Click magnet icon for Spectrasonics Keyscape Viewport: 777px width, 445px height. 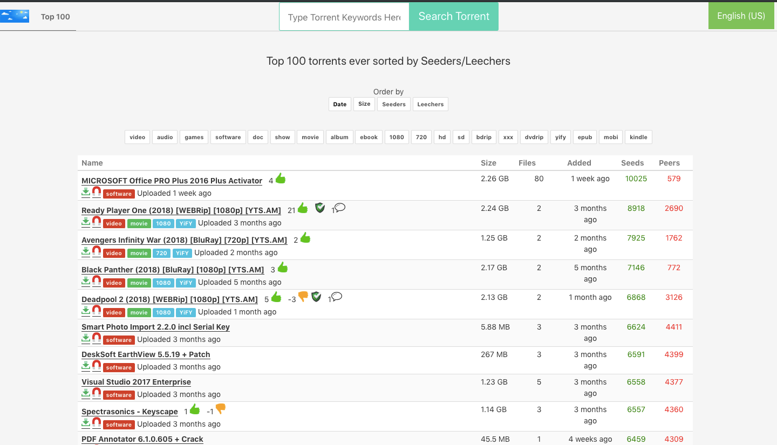97,423
